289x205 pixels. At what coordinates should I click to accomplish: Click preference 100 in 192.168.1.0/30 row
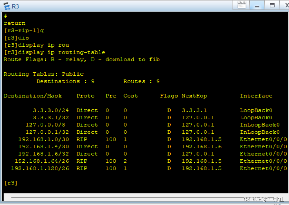tap(111, 139)
